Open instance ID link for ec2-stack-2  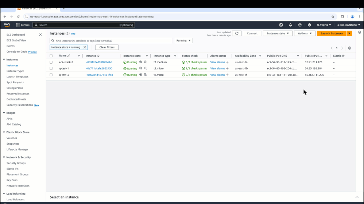pyautogui.click(x=99, y=62)
